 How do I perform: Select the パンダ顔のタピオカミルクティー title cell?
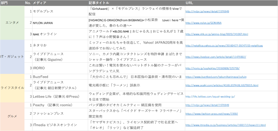pyautogui.click(x=137, y=105)
